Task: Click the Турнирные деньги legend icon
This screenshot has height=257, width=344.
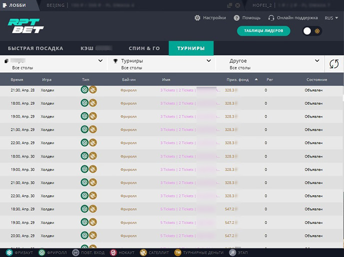Action: 177,253
